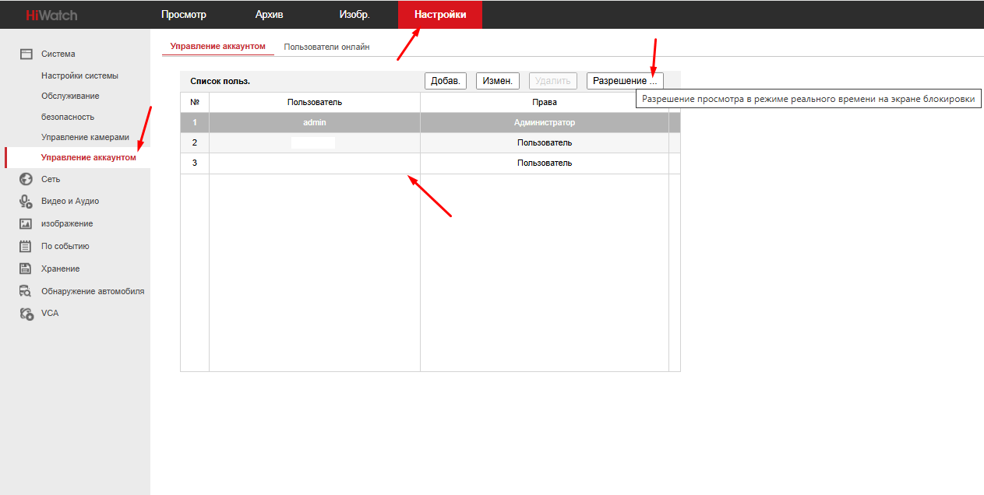Click the Пользователь column header

click(315, 103)
